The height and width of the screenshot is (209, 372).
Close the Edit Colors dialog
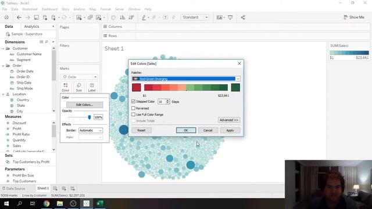(x=239, y=63)
